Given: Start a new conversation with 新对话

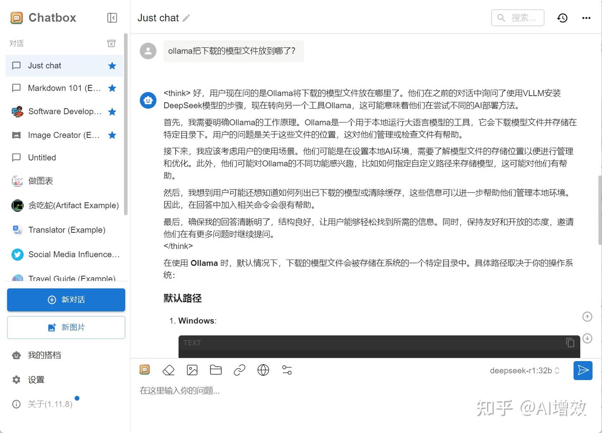Looking at the screenshot, I should point(66,300).
